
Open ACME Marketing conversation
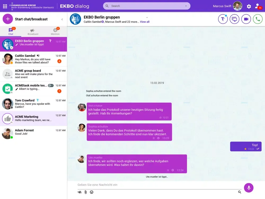coord(33,118)
